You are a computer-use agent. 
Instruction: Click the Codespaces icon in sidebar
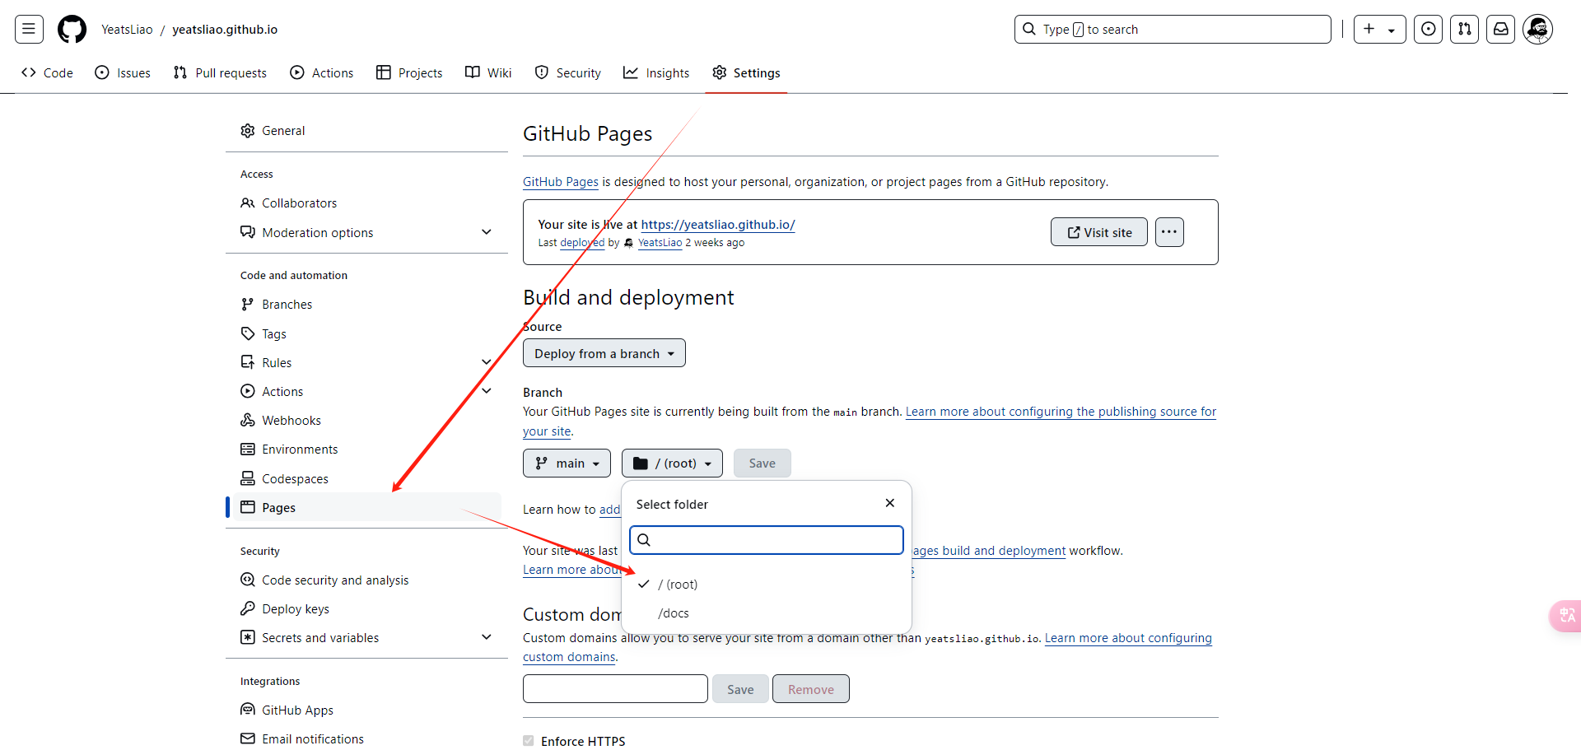247,478
